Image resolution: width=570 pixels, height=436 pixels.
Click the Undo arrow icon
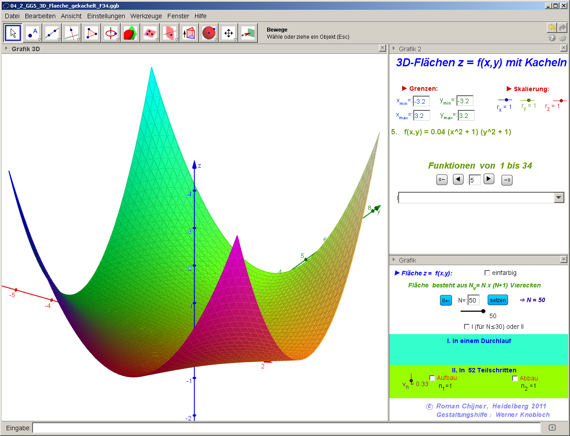[x=552, y=28]
